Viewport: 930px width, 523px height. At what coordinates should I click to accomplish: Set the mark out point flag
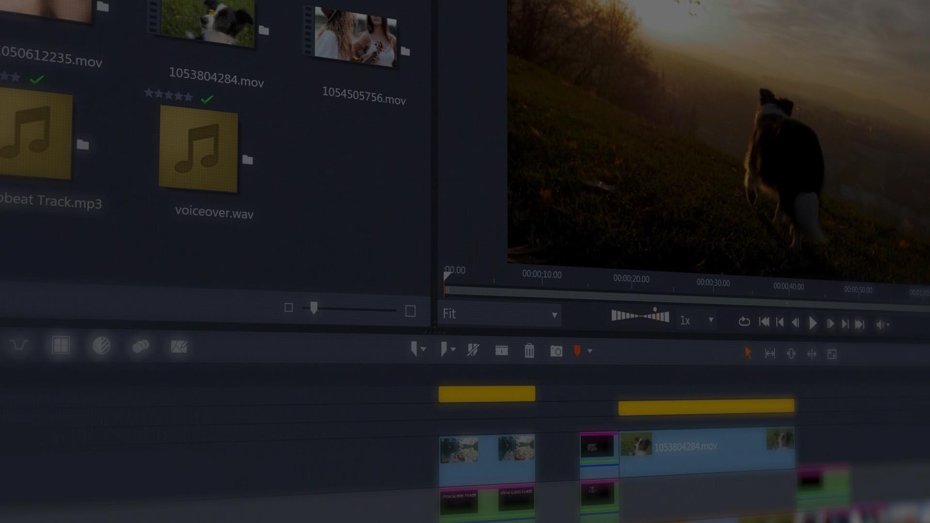(x=444, y=349)
